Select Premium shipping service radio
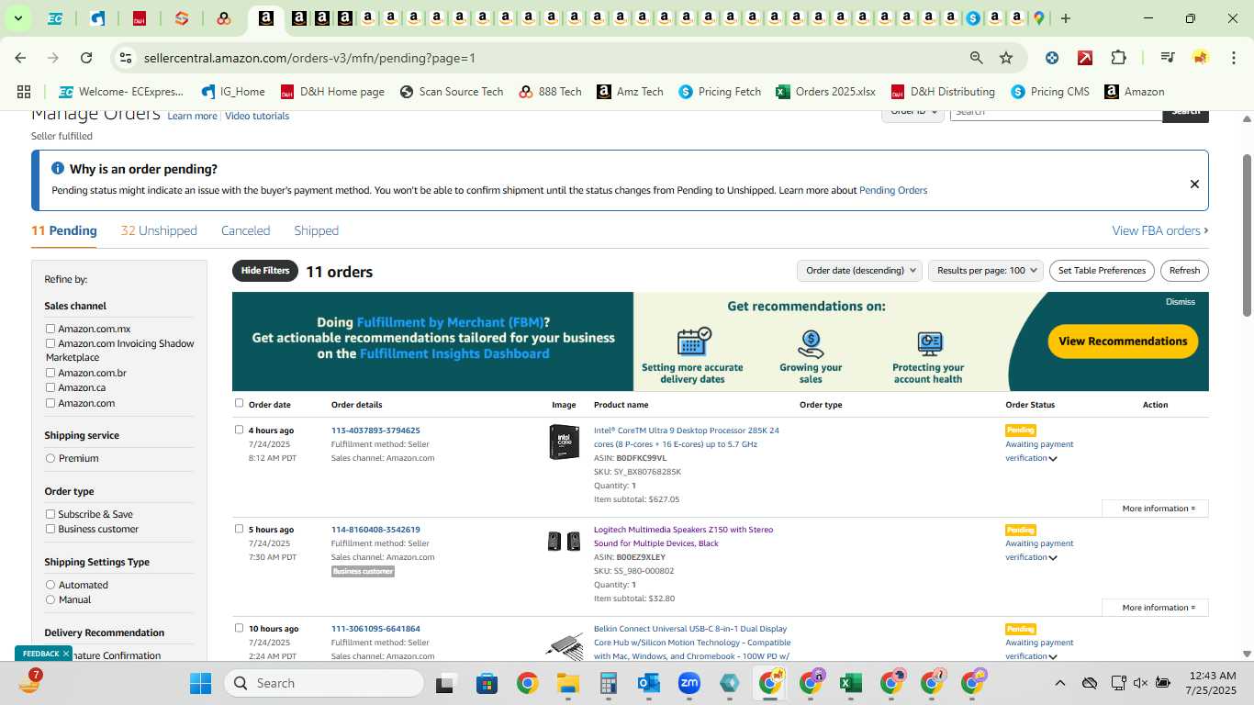This screenshot has height=705, width=1254. [x=50, y=458]
